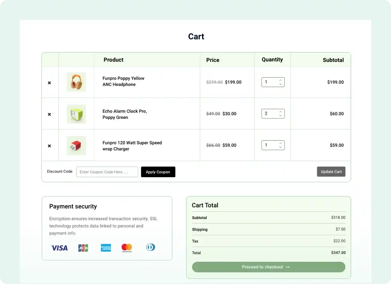Proceed to checkout
391x284 pixels.
tap(268, 267)
